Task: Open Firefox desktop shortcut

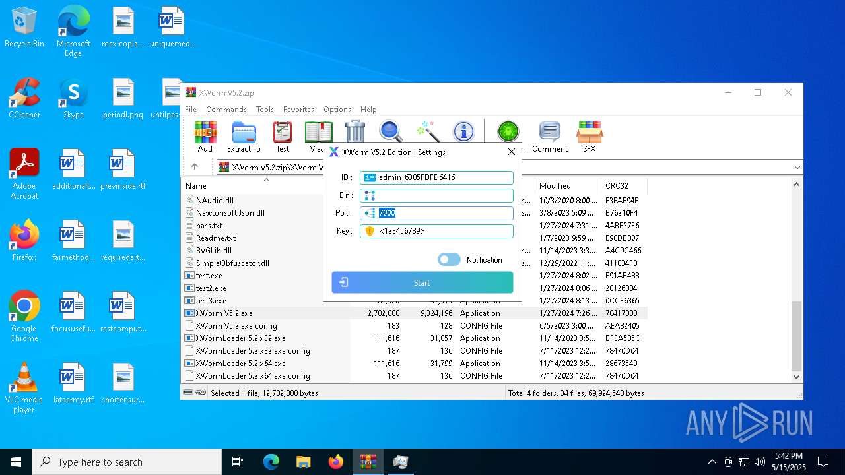Action: click(24, 241)
